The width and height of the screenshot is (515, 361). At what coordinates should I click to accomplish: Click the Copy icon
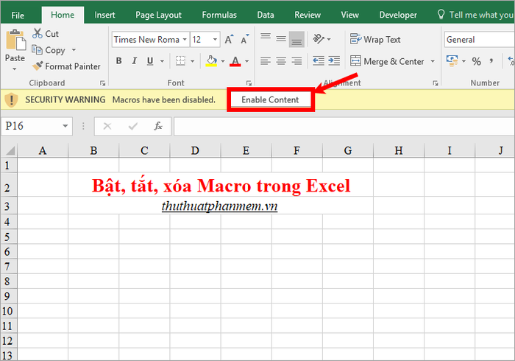click(x=37, y=50)
